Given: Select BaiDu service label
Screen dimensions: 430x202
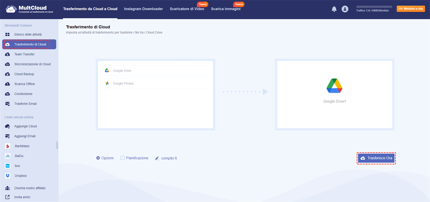Looking at the screenshot, I should point(19,156).
